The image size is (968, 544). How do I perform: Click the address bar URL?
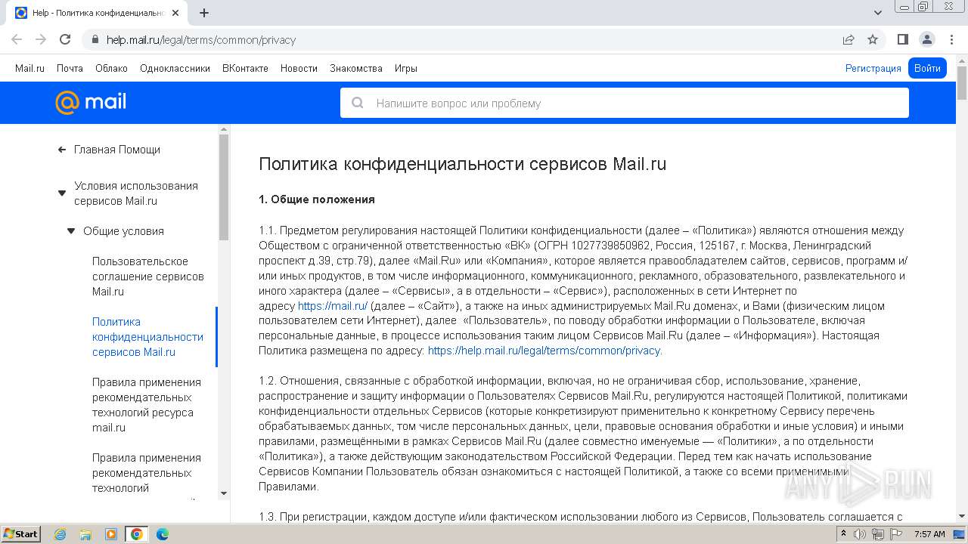[x=201, y=40]
